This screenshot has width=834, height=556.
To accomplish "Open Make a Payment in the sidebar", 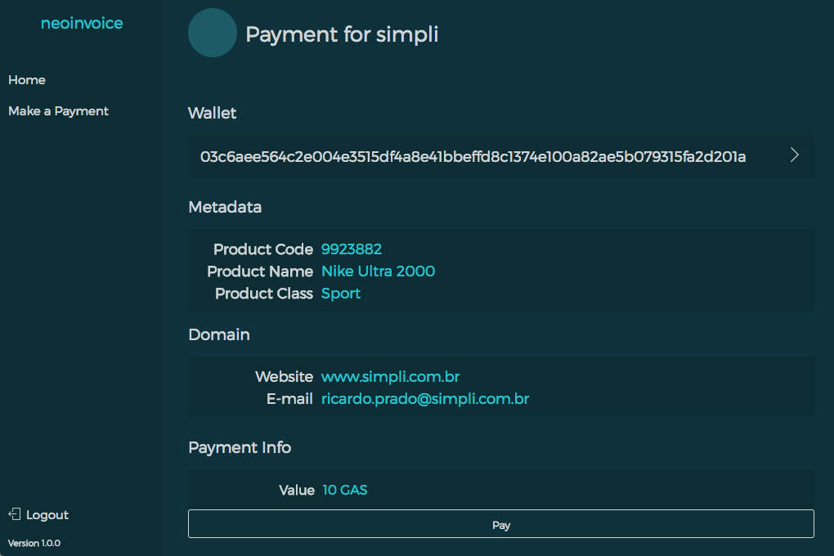I will (x=59, y=111).
